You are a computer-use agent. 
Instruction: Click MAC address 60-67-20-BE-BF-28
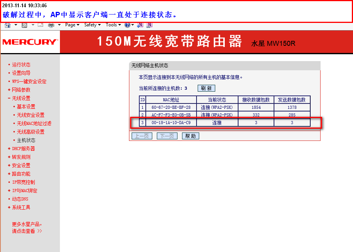tap(171, 107)
